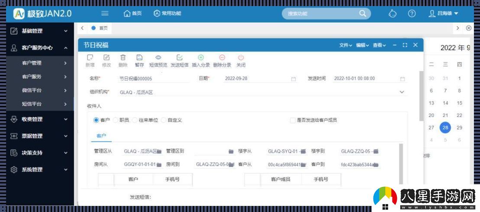
Task: Open the 组织机构 dropdown arrow
Action: point(402,92)
